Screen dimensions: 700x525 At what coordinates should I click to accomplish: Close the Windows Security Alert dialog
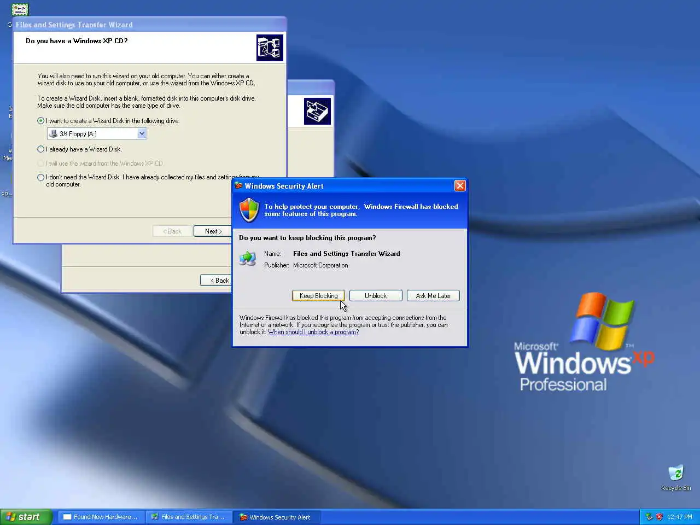pos(460,186)
